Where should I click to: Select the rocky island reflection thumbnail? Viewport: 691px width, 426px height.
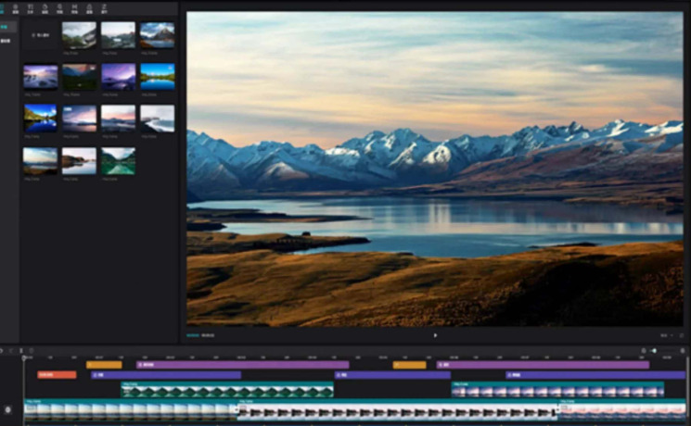(x=80, y=161)
